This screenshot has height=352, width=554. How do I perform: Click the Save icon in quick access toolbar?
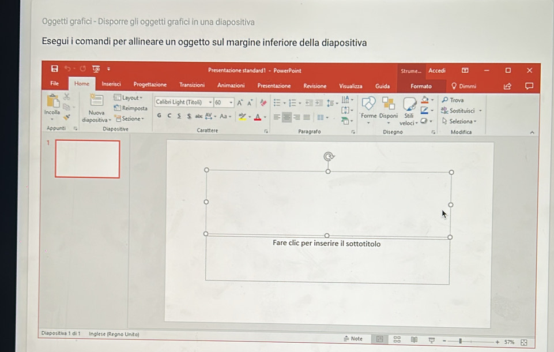pyautogui.click(x=55, y=70)
